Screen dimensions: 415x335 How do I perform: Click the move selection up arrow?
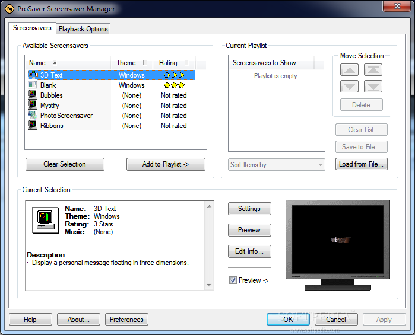[349, 70]
